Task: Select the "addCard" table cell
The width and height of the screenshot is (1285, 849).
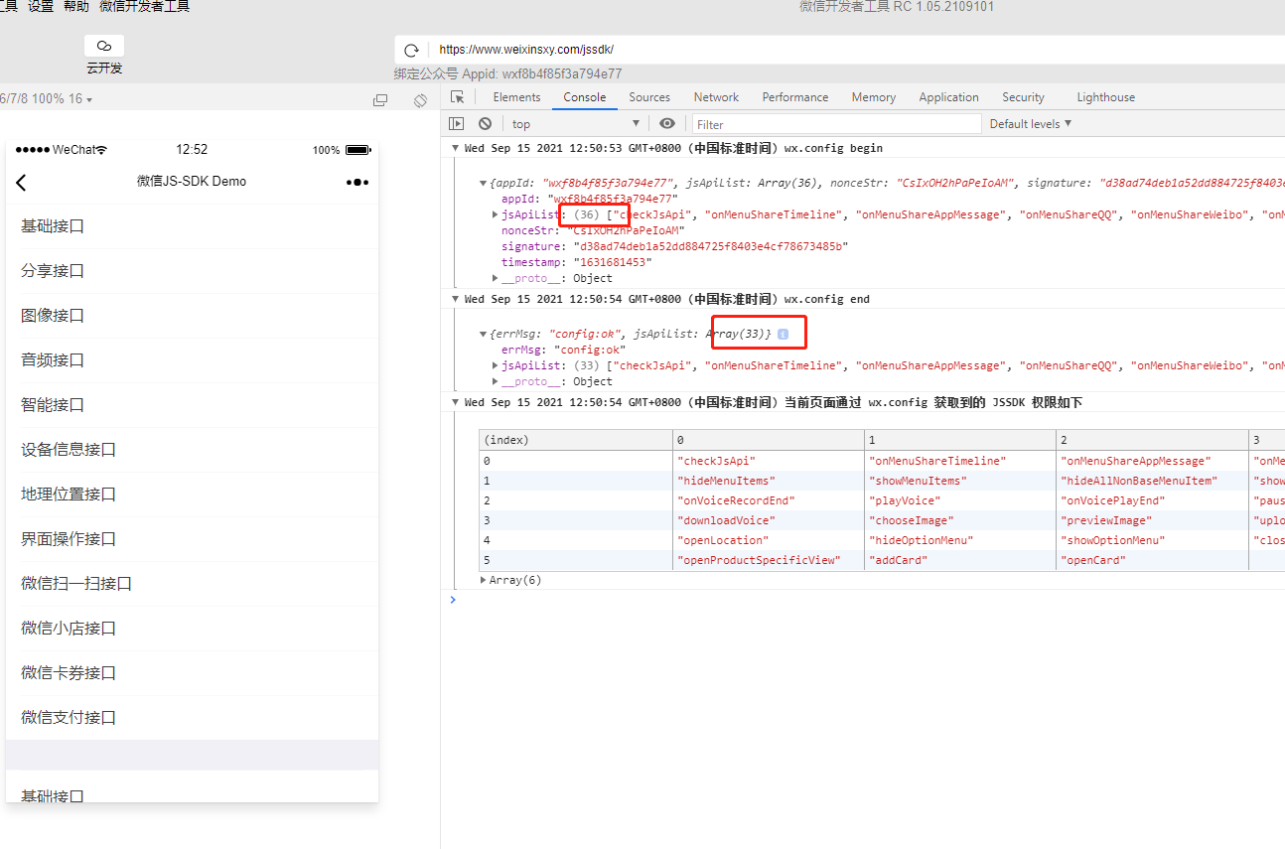Action: (x=960, y=560)
